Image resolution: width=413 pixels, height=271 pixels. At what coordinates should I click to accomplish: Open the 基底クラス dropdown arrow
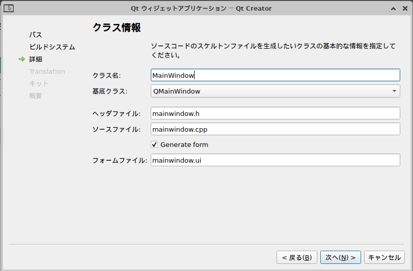(x=394, y=91)
